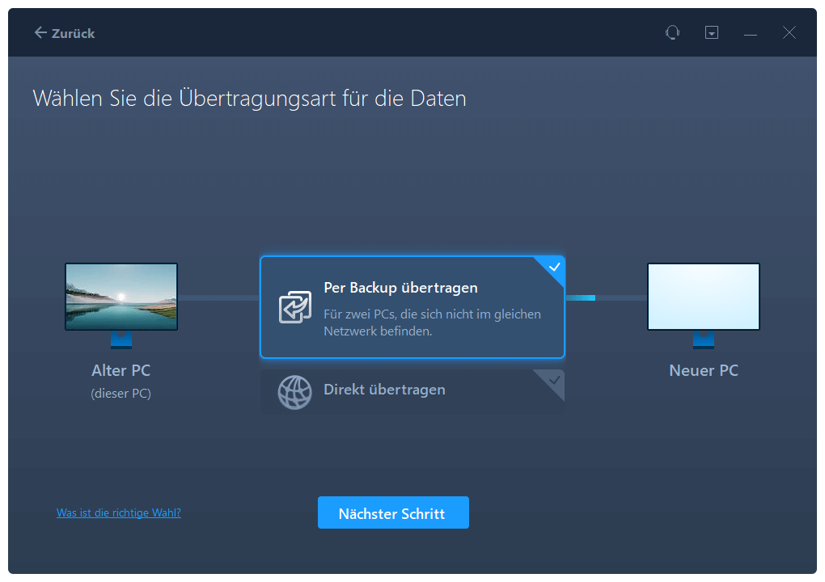Click the heading Wählen Sie die Übertragungsart
Viewport: 825px width, 582px height.
coord(249,99)
